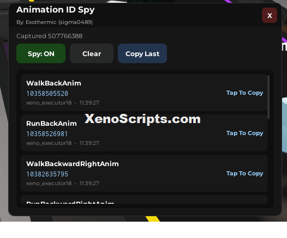Select the ID 10358526981
This screenshot has width=287, height=238.
(47, 134)
